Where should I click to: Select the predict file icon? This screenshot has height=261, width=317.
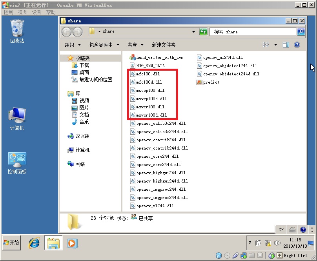coord(208,82)
